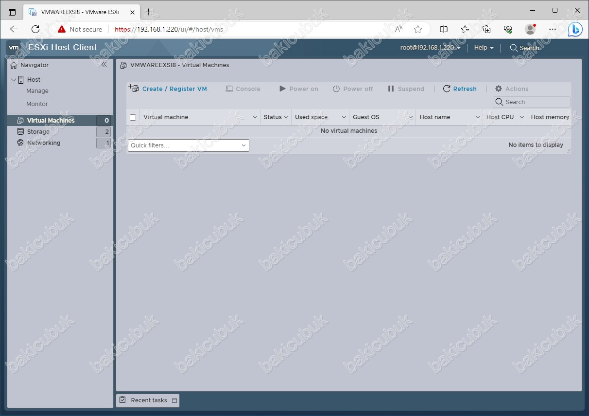Click the Recent tasks clipboard icon
The image size is (589, 416).
(123, 400)
